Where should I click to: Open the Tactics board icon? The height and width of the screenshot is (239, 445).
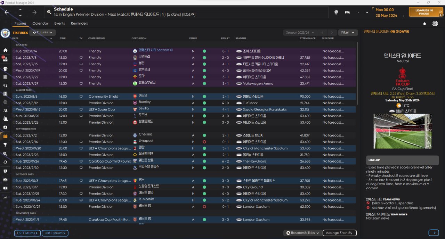pyautogui.click(x=5, y=94)
